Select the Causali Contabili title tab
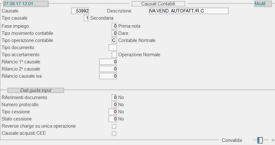 click(x=158, y=4)
